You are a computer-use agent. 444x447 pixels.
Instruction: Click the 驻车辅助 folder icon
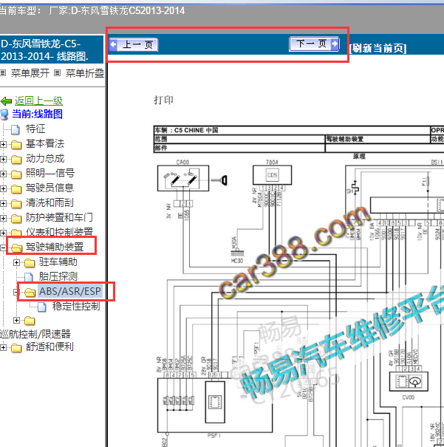30,262
